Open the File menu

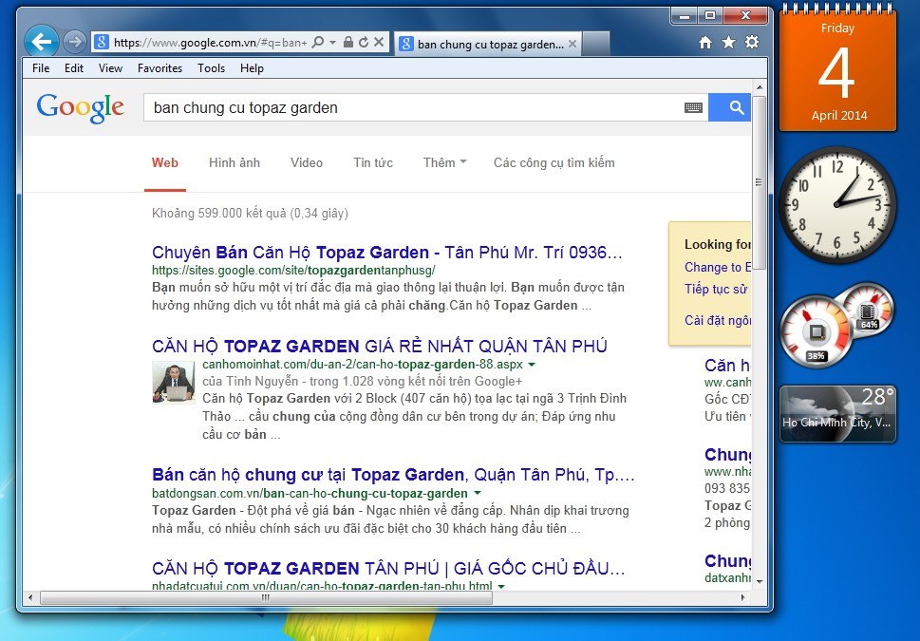point(41,68)
